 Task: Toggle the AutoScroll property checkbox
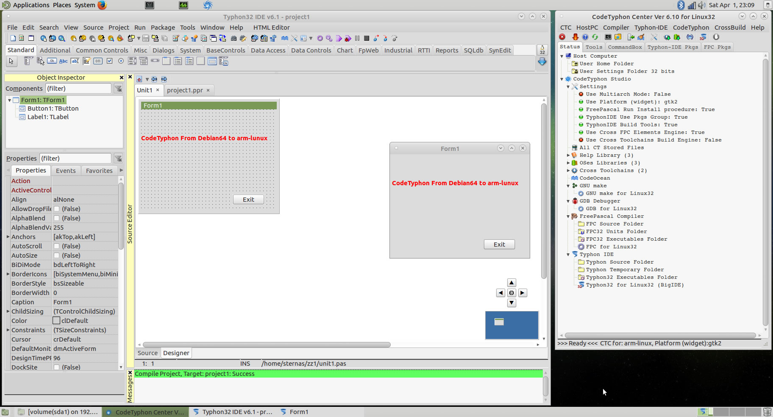pos(56,246)
